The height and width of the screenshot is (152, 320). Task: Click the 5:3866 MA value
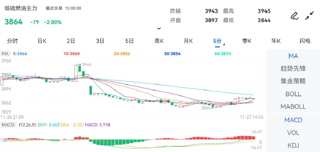click(20, 54)
